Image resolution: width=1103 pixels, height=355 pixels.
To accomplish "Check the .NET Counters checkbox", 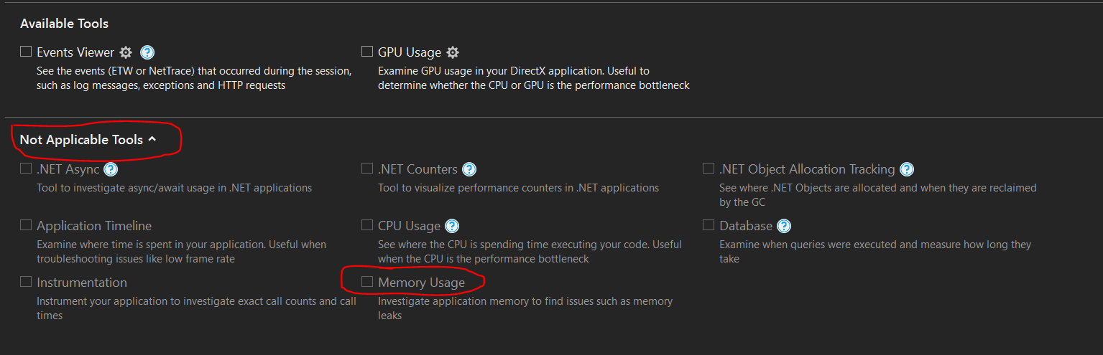I will click(367, 169).
